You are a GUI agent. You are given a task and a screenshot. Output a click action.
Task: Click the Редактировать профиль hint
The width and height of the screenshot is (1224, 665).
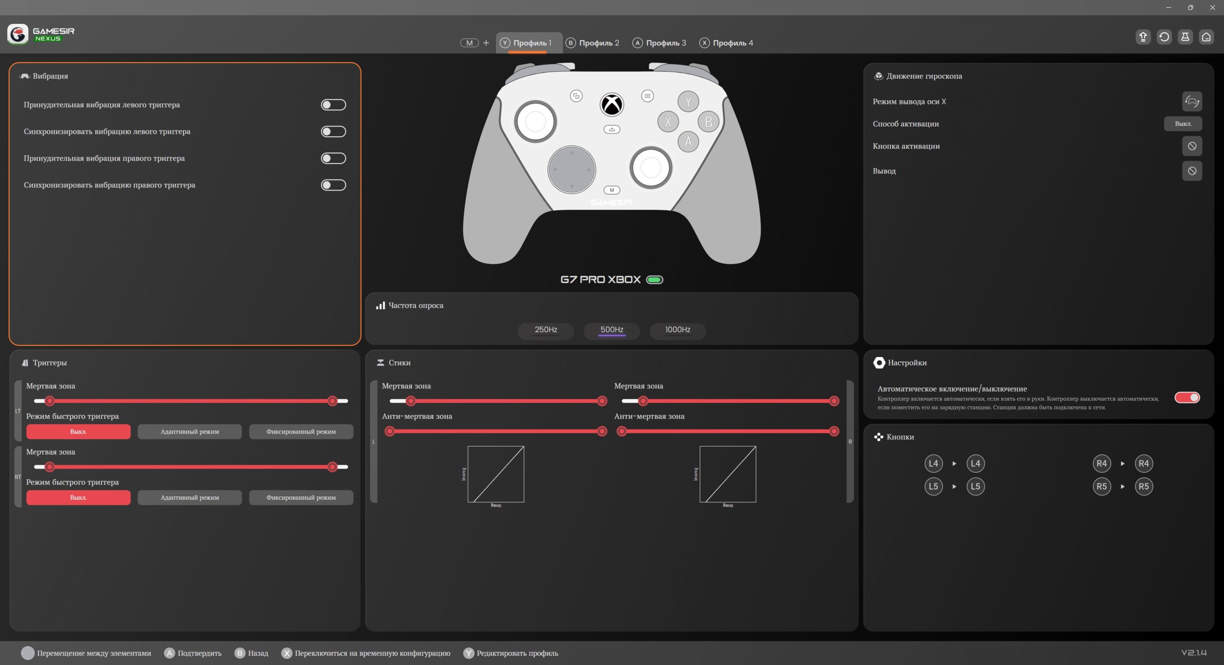point(511,653)
